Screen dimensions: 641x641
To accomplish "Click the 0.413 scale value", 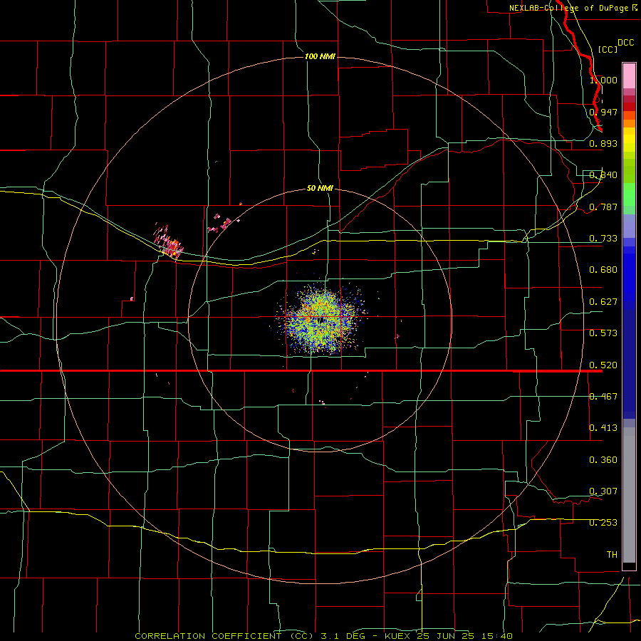I will point(603,428).
